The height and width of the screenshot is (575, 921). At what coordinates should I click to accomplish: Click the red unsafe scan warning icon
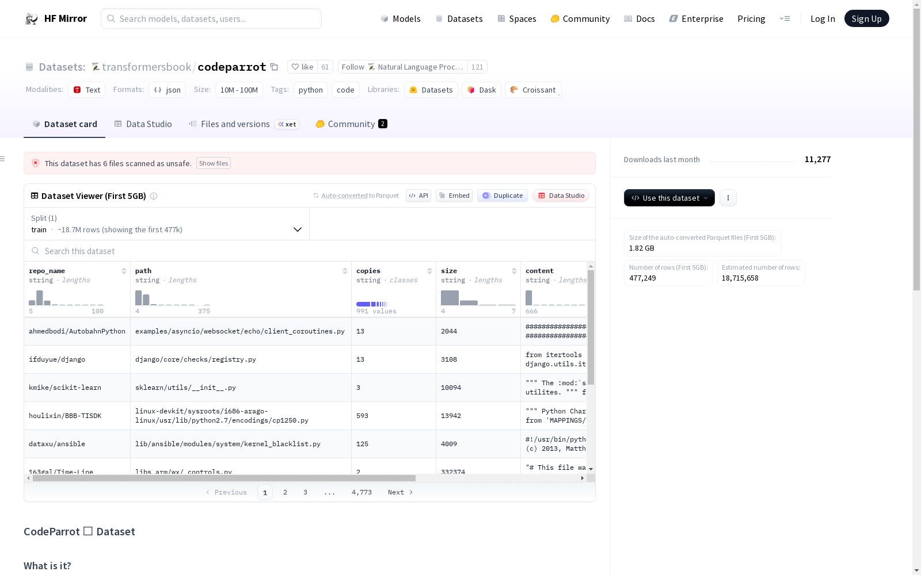[36, 163]
